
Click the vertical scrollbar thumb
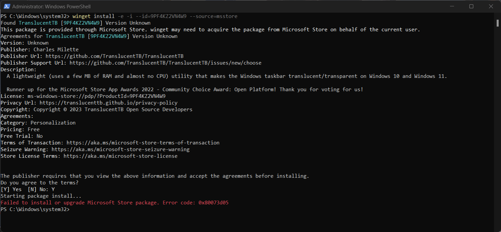pos(498,23)
